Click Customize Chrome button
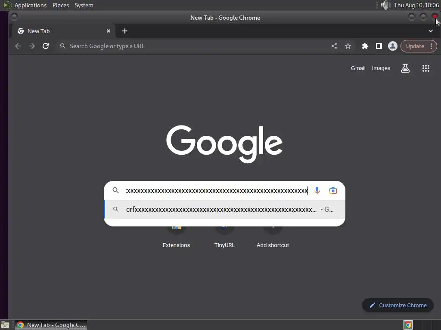The image size is (441, 330). point(398,306)
